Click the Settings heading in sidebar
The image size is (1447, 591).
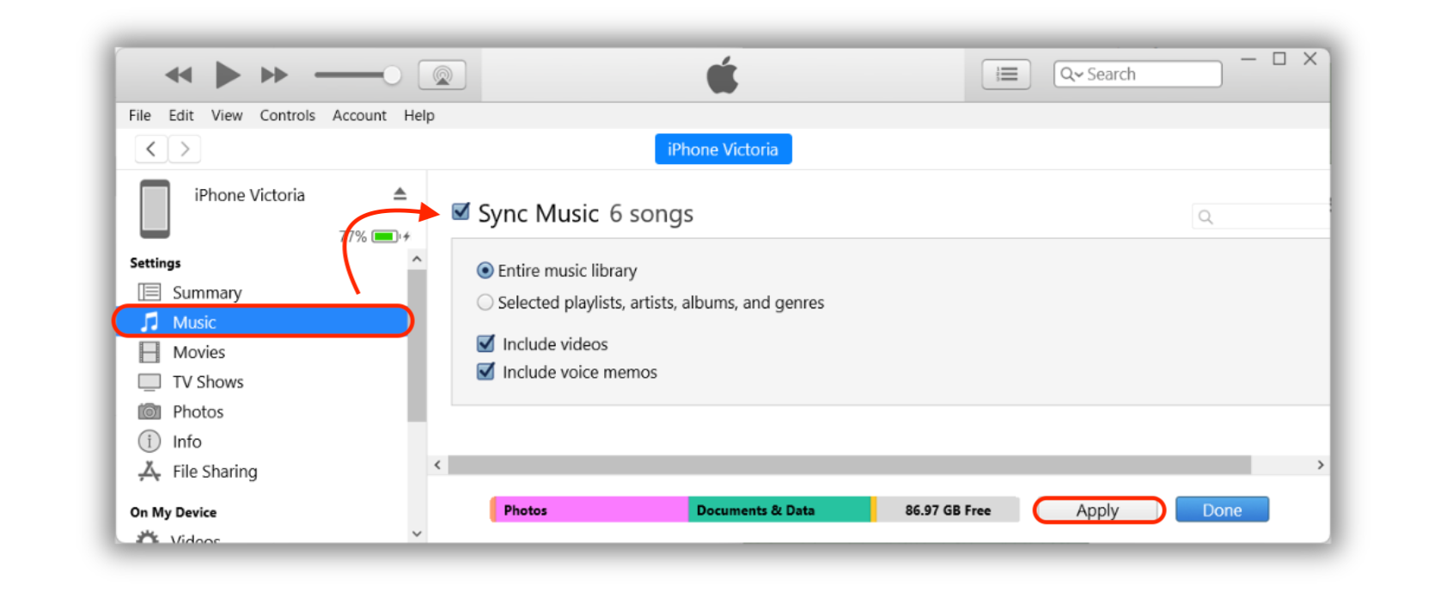click(156, 263)
